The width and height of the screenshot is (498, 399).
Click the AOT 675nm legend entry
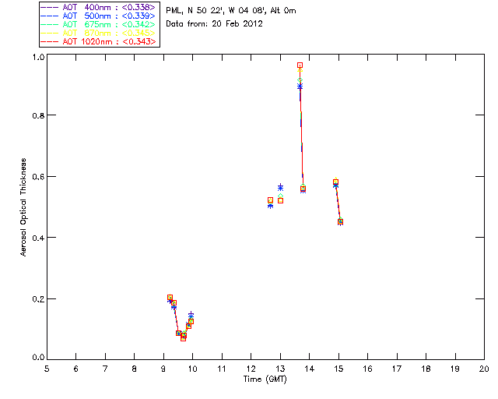pos(99,24)
